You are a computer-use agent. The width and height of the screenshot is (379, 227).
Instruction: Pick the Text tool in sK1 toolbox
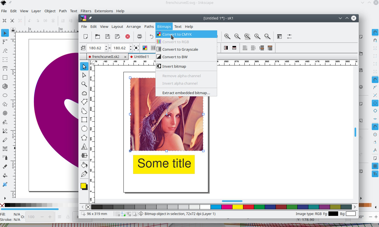(x=84, y=147)
